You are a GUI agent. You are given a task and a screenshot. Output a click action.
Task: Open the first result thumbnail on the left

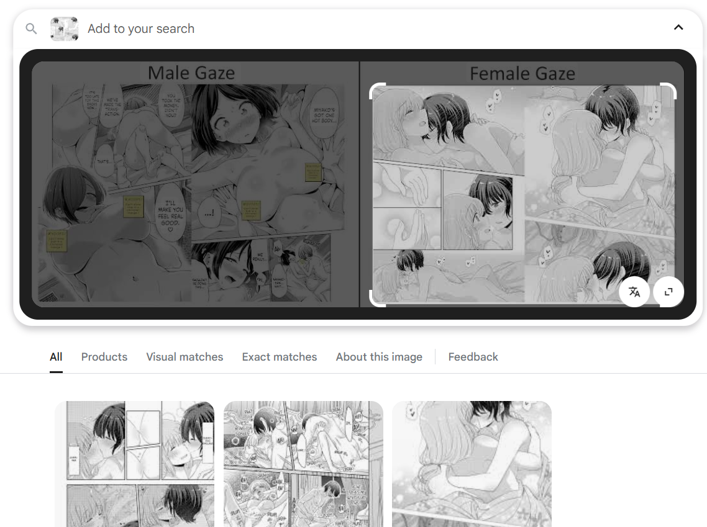pos(134,464)
